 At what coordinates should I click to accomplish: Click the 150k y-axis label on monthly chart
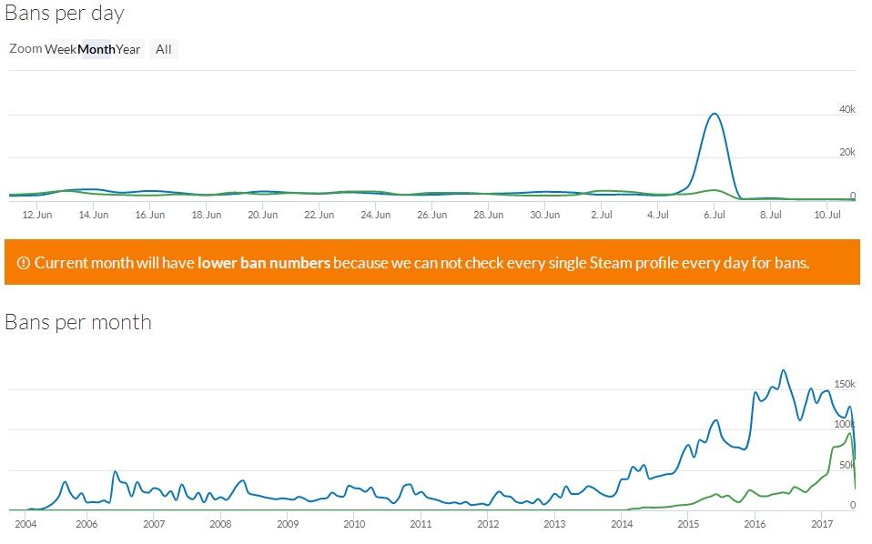[847, 384]
